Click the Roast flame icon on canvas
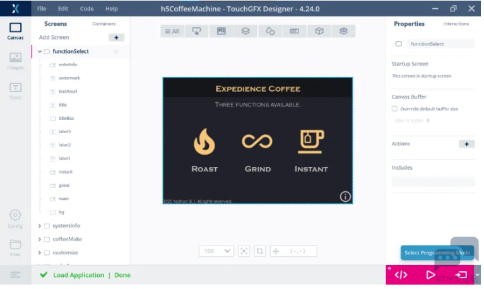484x289 pixels. 204,141
